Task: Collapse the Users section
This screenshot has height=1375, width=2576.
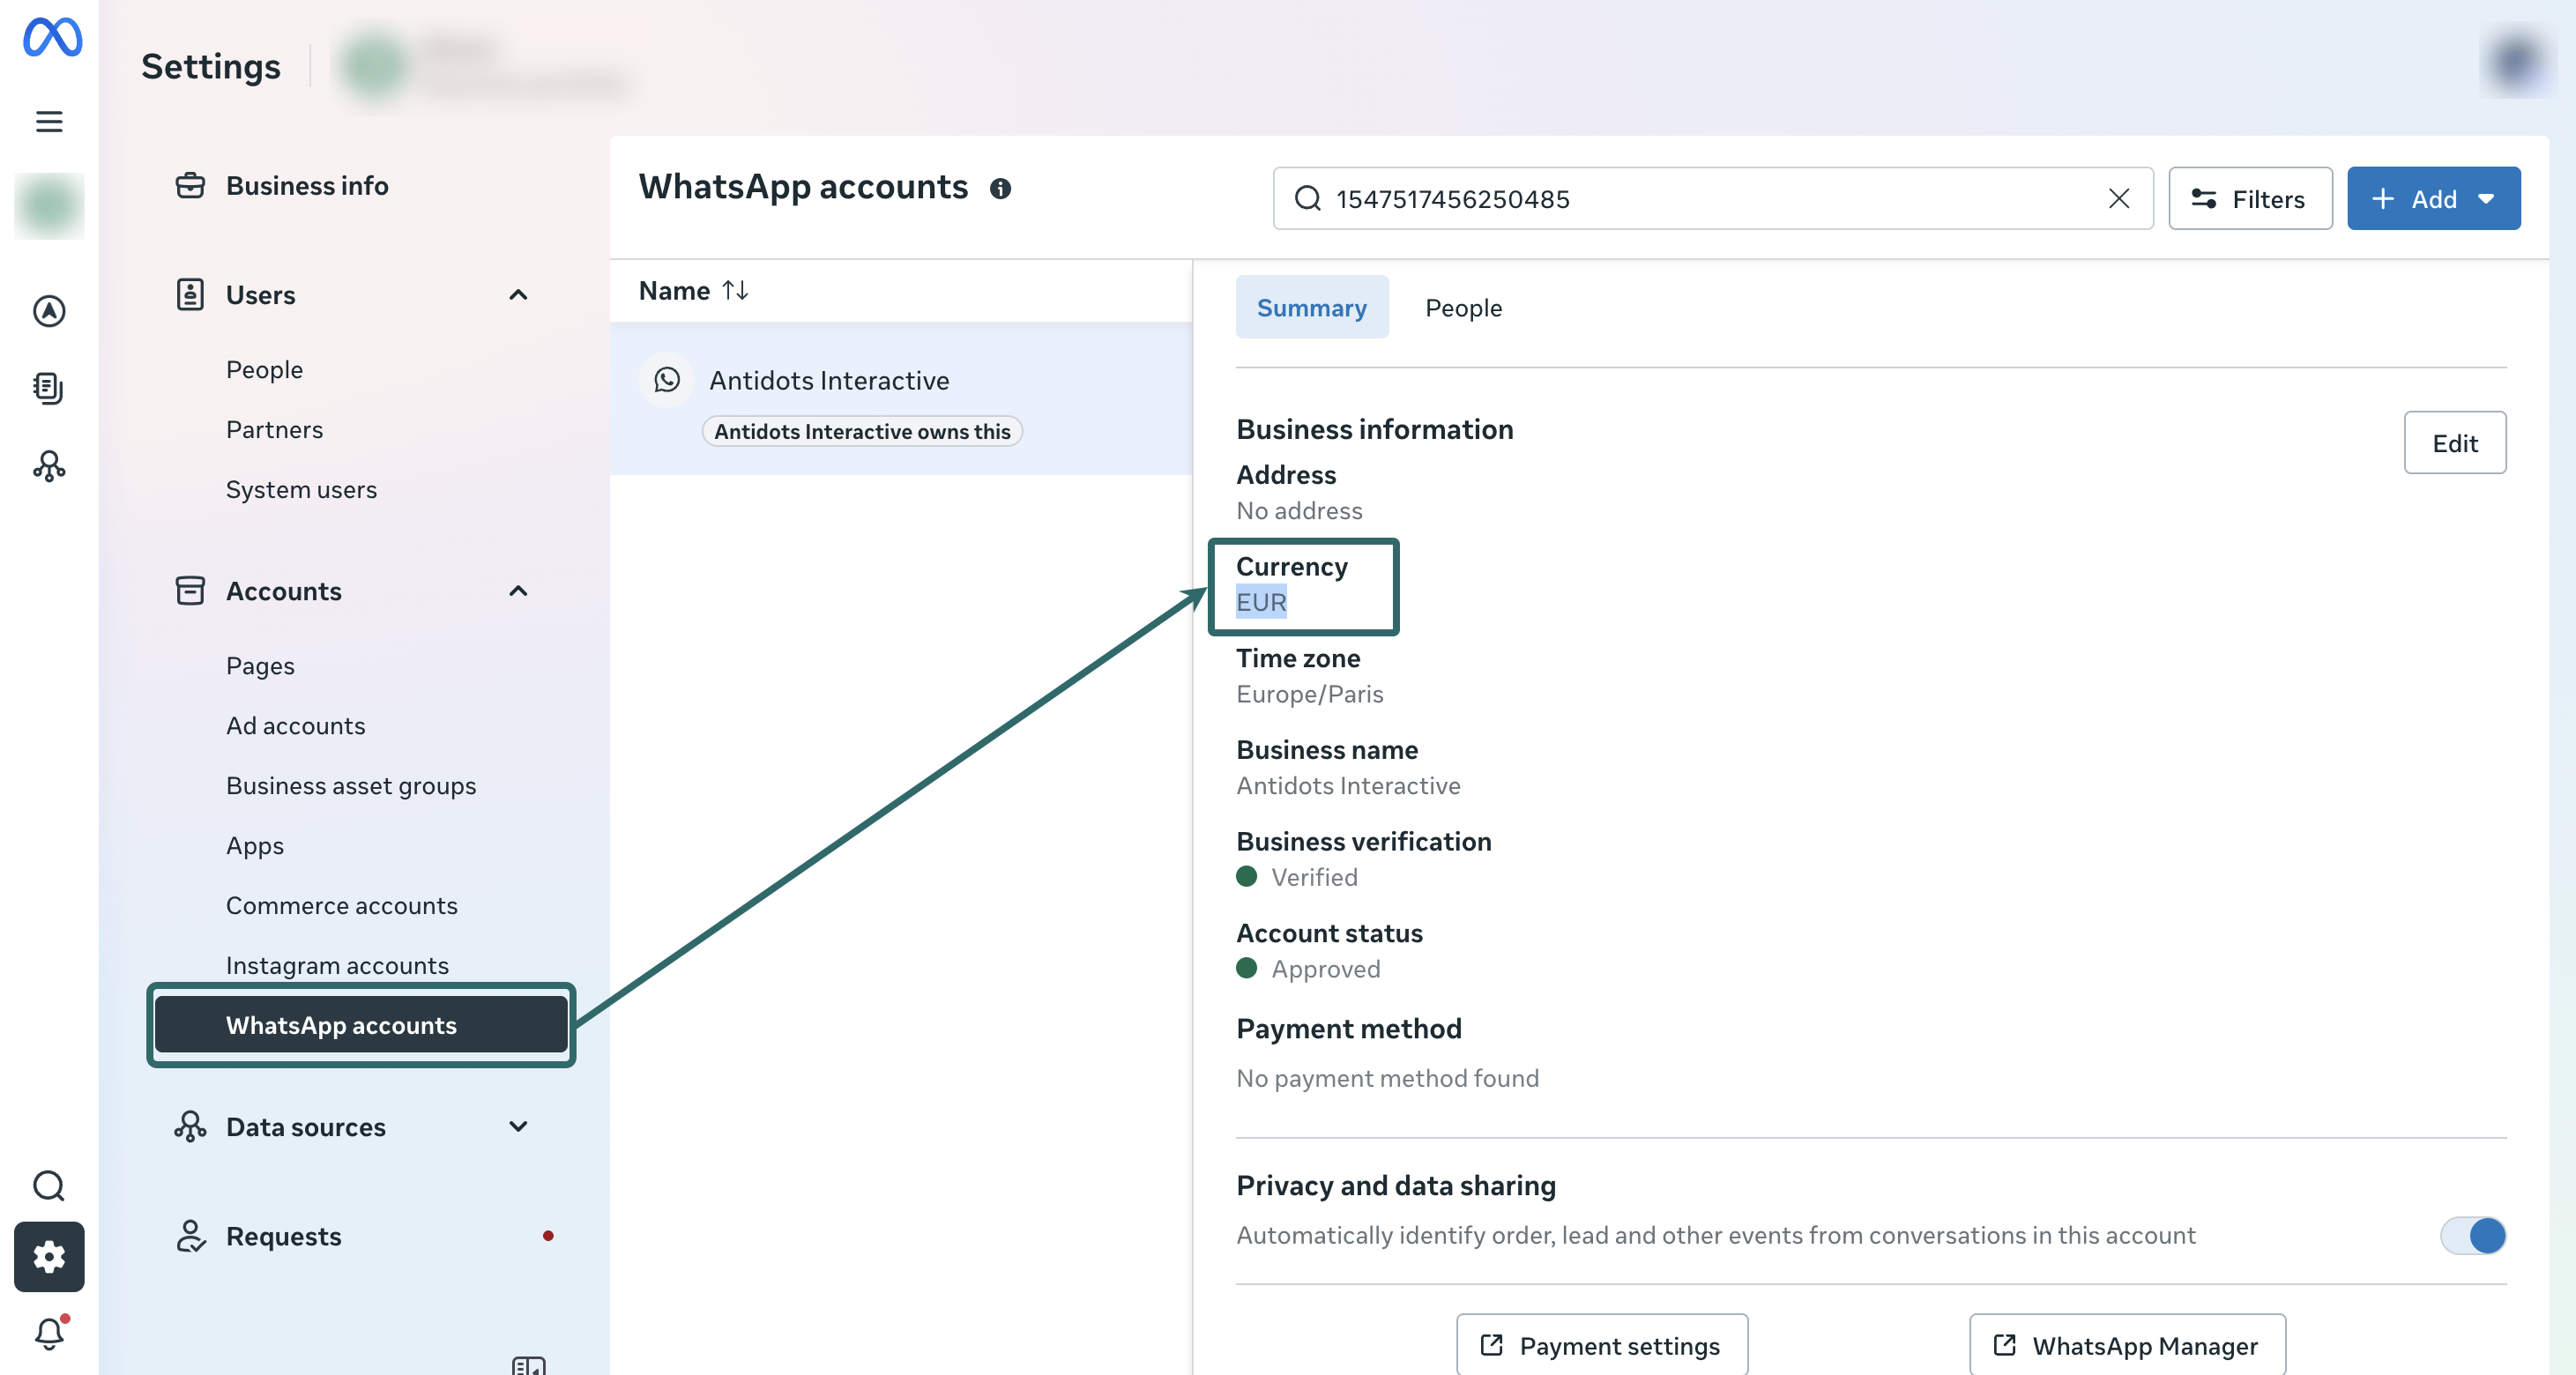Action: click(518, 295)
